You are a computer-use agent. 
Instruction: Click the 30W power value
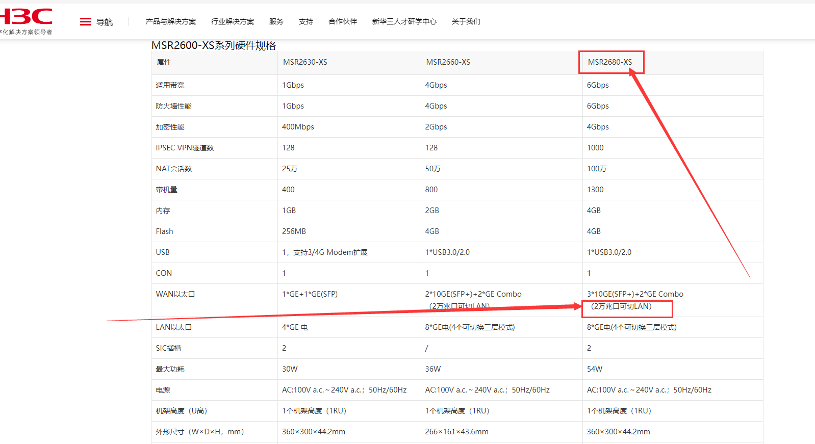point(290,369)
